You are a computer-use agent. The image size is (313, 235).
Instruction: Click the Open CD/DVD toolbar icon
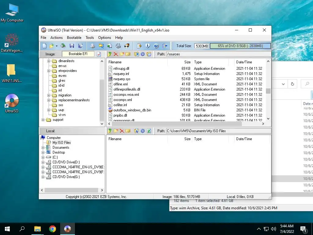click(x=63, y=46)
